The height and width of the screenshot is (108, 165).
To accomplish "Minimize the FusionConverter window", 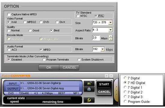I will (106, 76).
